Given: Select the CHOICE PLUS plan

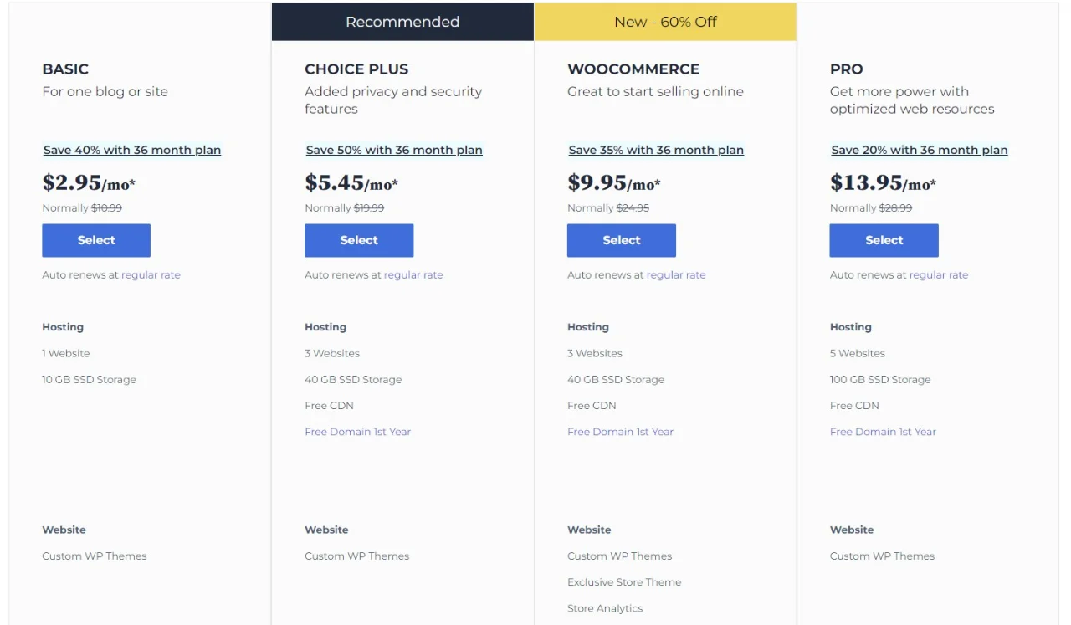Looking at the screenshot, I should (x=359, y=240).
